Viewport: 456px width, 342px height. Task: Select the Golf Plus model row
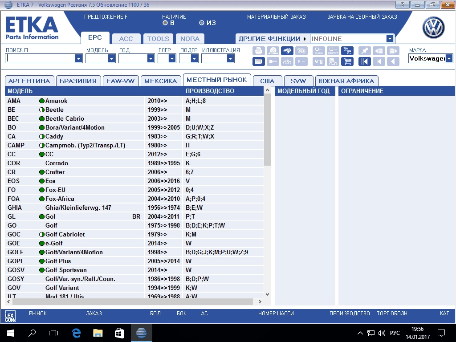tap(134, 261)
